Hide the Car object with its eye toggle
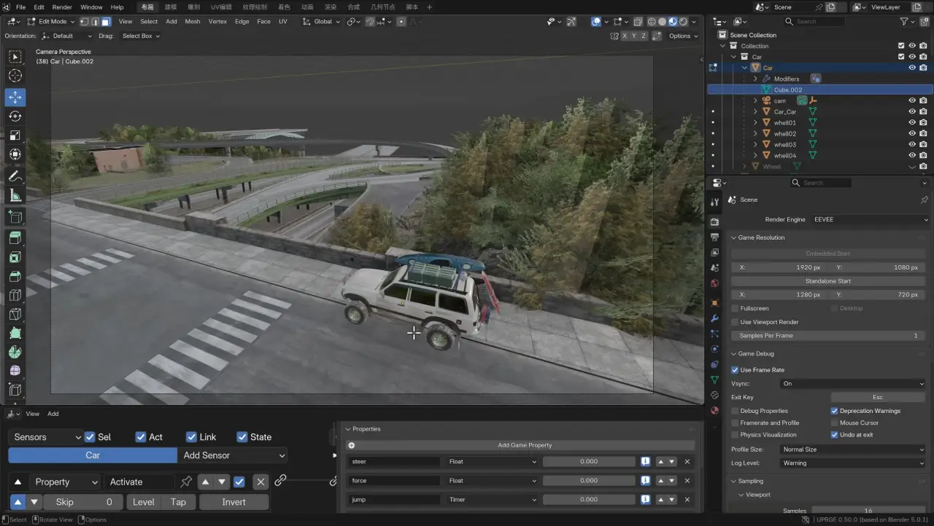Viewport: 934px width, 526px height. click(x=911, y=67)
